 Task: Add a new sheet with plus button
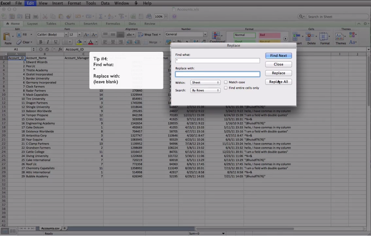[x=65, y=228]
